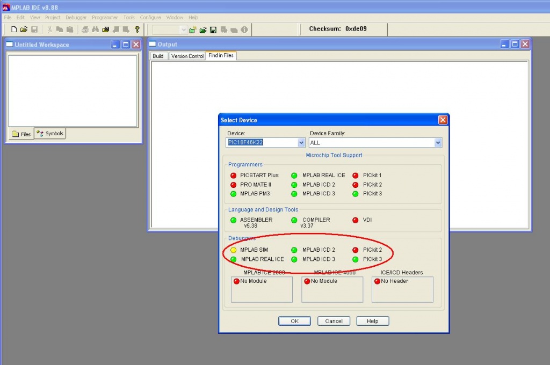Click the green ASSEMBLER status indicator
Viewport: 550px width, 365px height.
pos(233,220)
